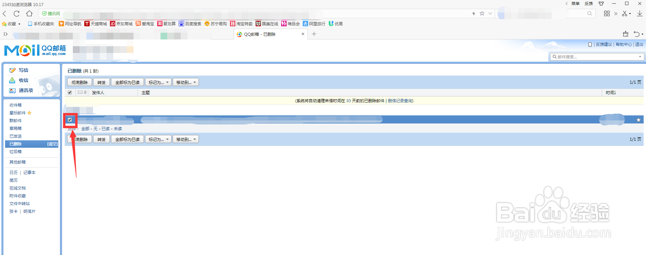
Task: Open the browser home page icon
Action: 29,13
